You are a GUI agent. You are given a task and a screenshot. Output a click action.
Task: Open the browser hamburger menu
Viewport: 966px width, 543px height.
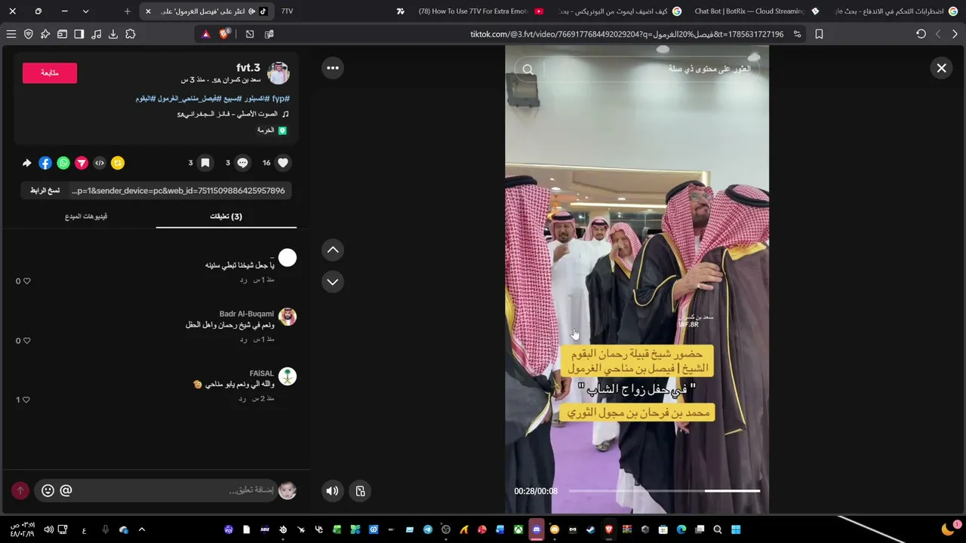pos(11,34)
